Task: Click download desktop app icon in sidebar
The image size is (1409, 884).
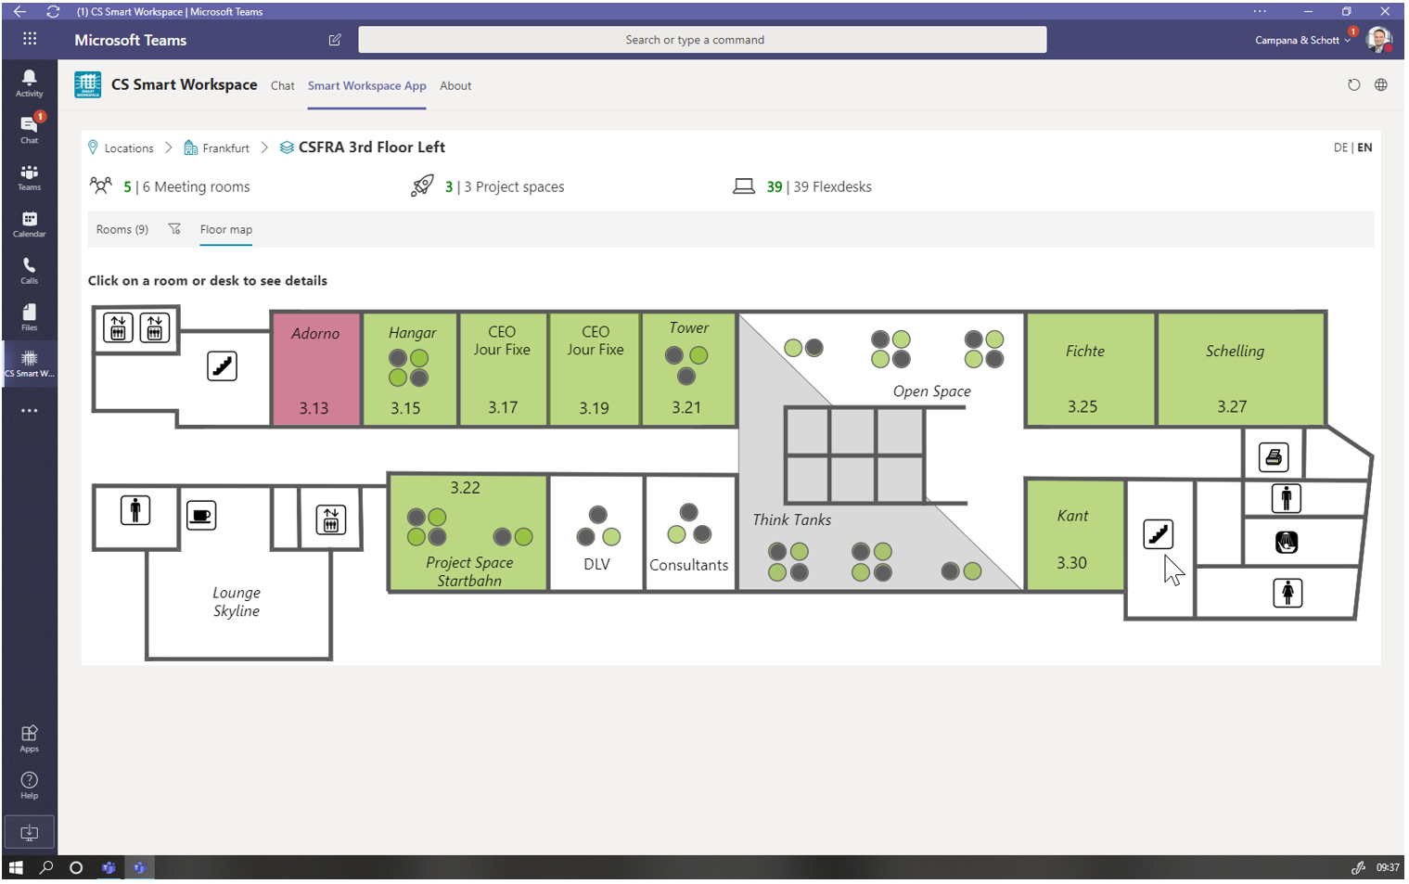Action: tap(29, 832)
